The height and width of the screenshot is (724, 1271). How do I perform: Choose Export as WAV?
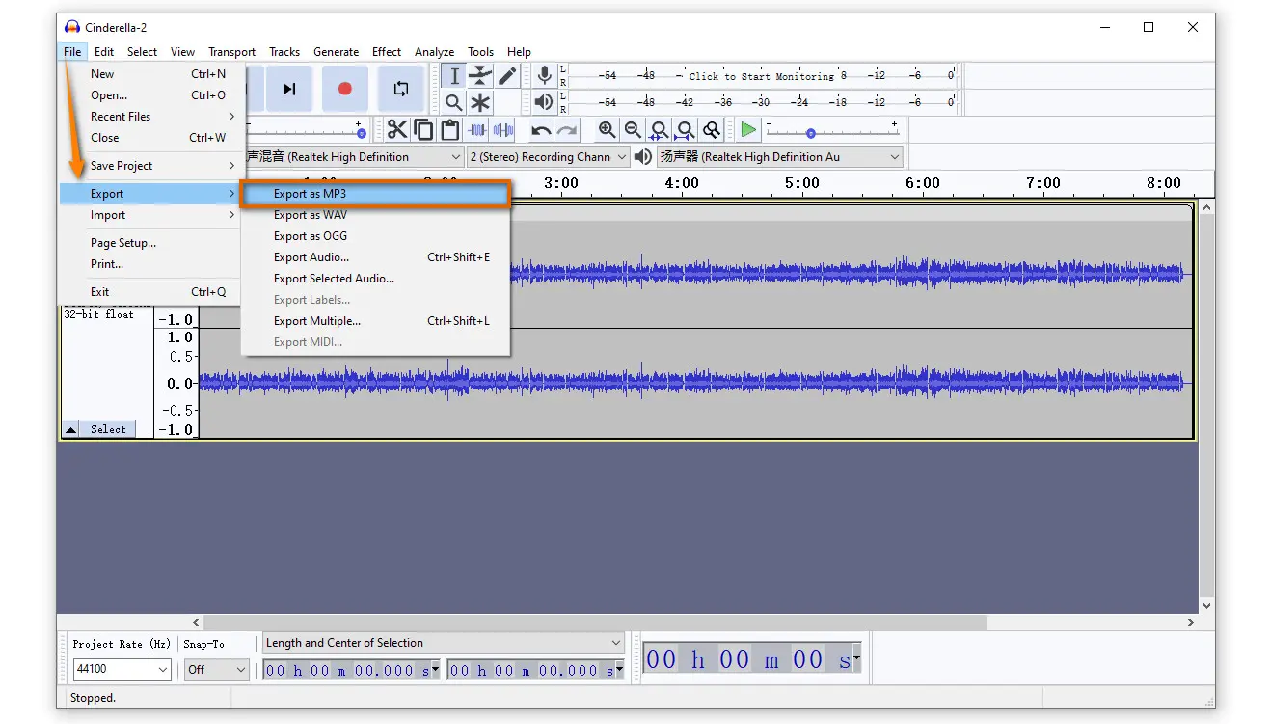tap(375, 215)
